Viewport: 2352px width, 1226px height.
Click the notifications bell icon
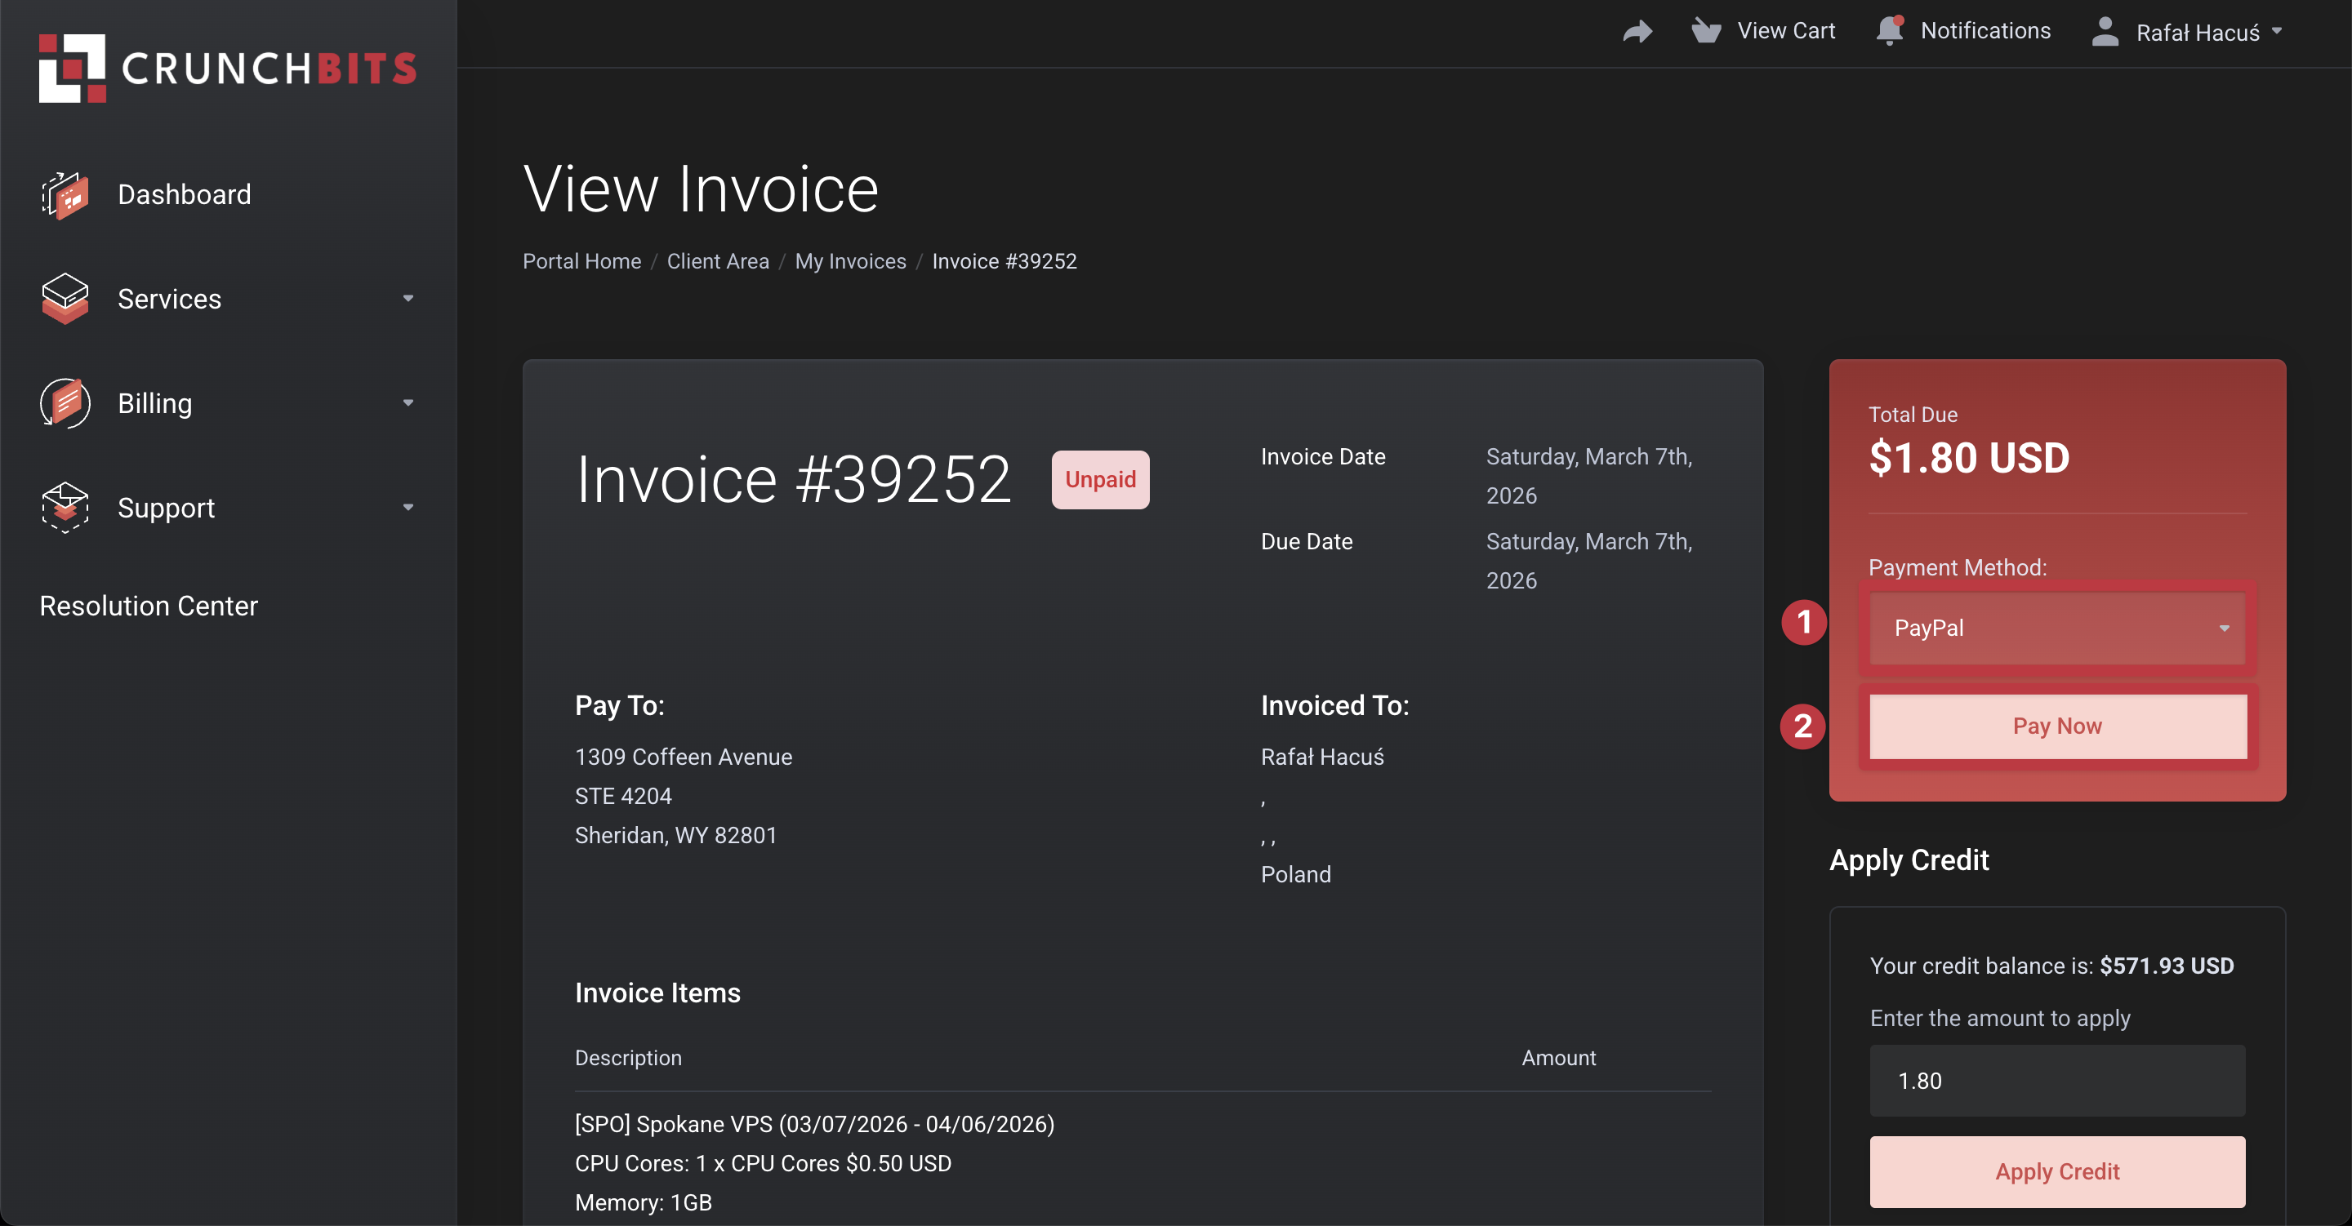[1889, 31]
